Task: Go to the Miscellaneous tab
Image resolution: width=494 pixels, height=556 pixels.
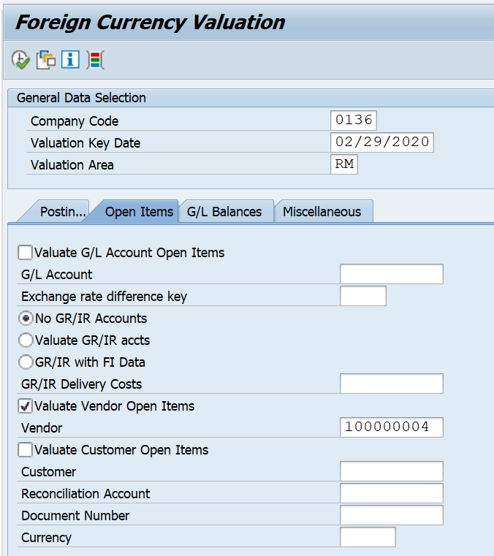Action: click(x=322, y=212)
